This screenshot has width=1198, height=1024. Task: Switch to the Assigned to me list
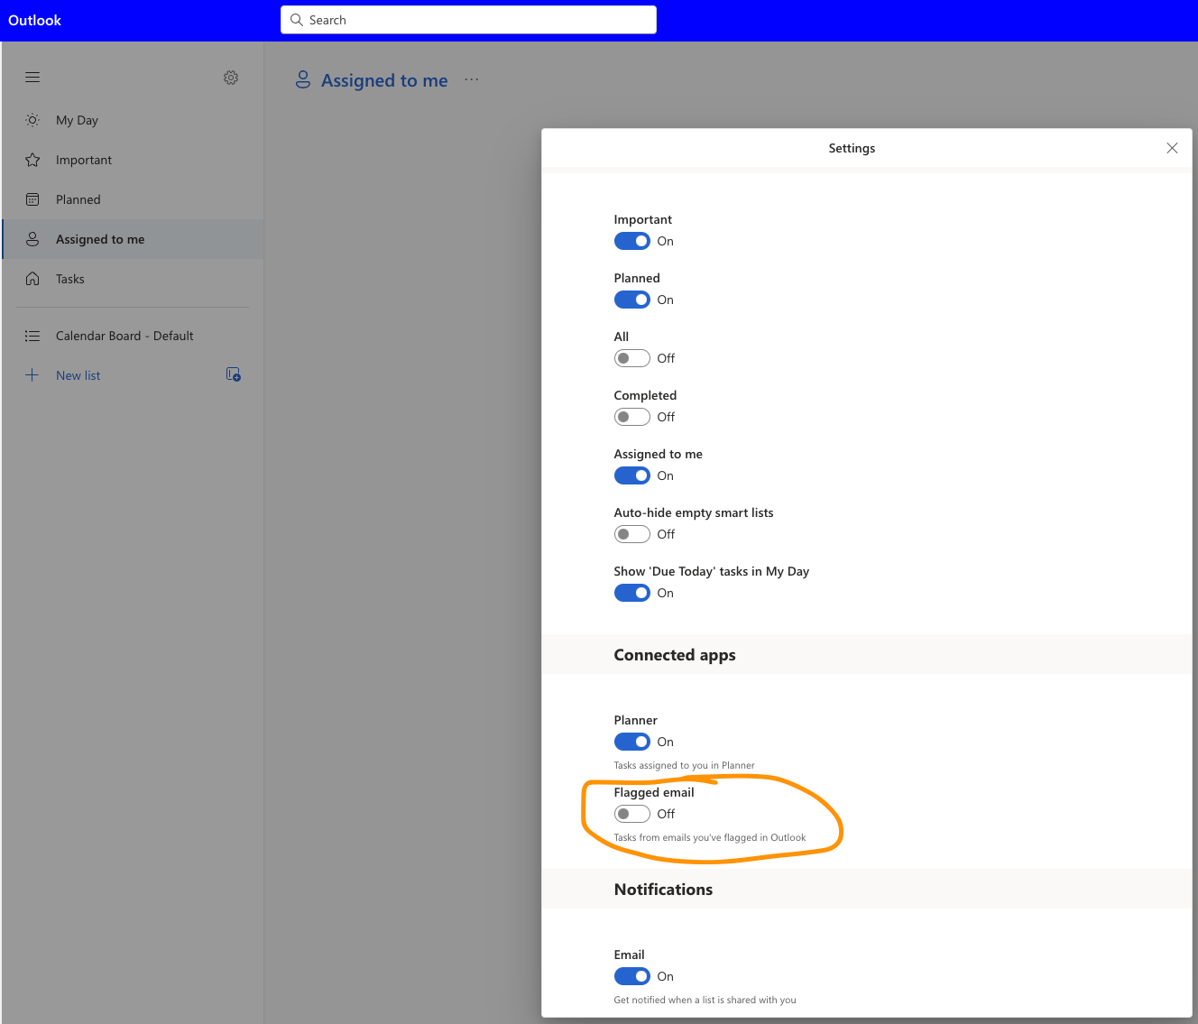[x=99, y=238]
